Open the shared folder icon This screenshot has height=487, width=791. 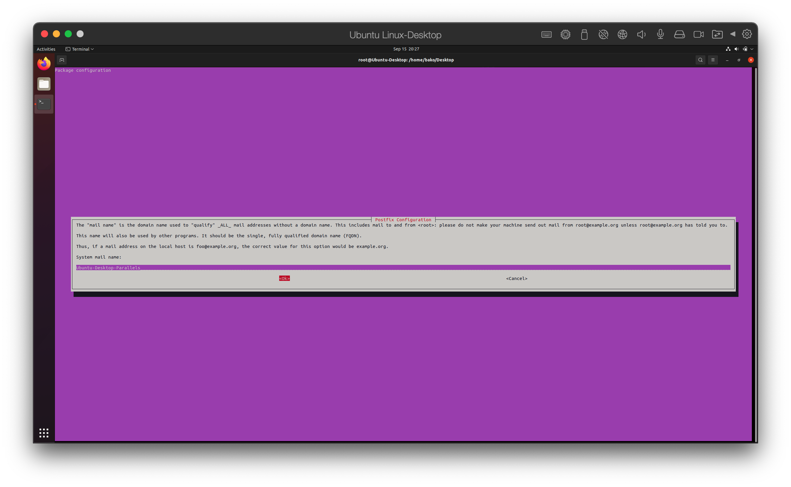click(x=717, y=34)
